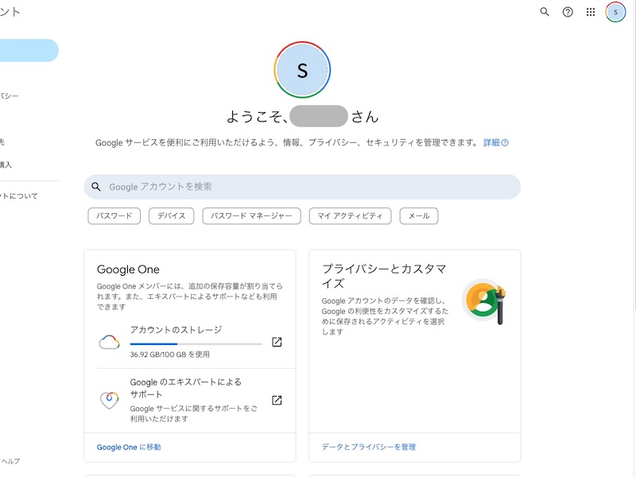The image size is (636, 477).
Task: Select the highlighted item in the left sidebar
Action: pos(29,50)
